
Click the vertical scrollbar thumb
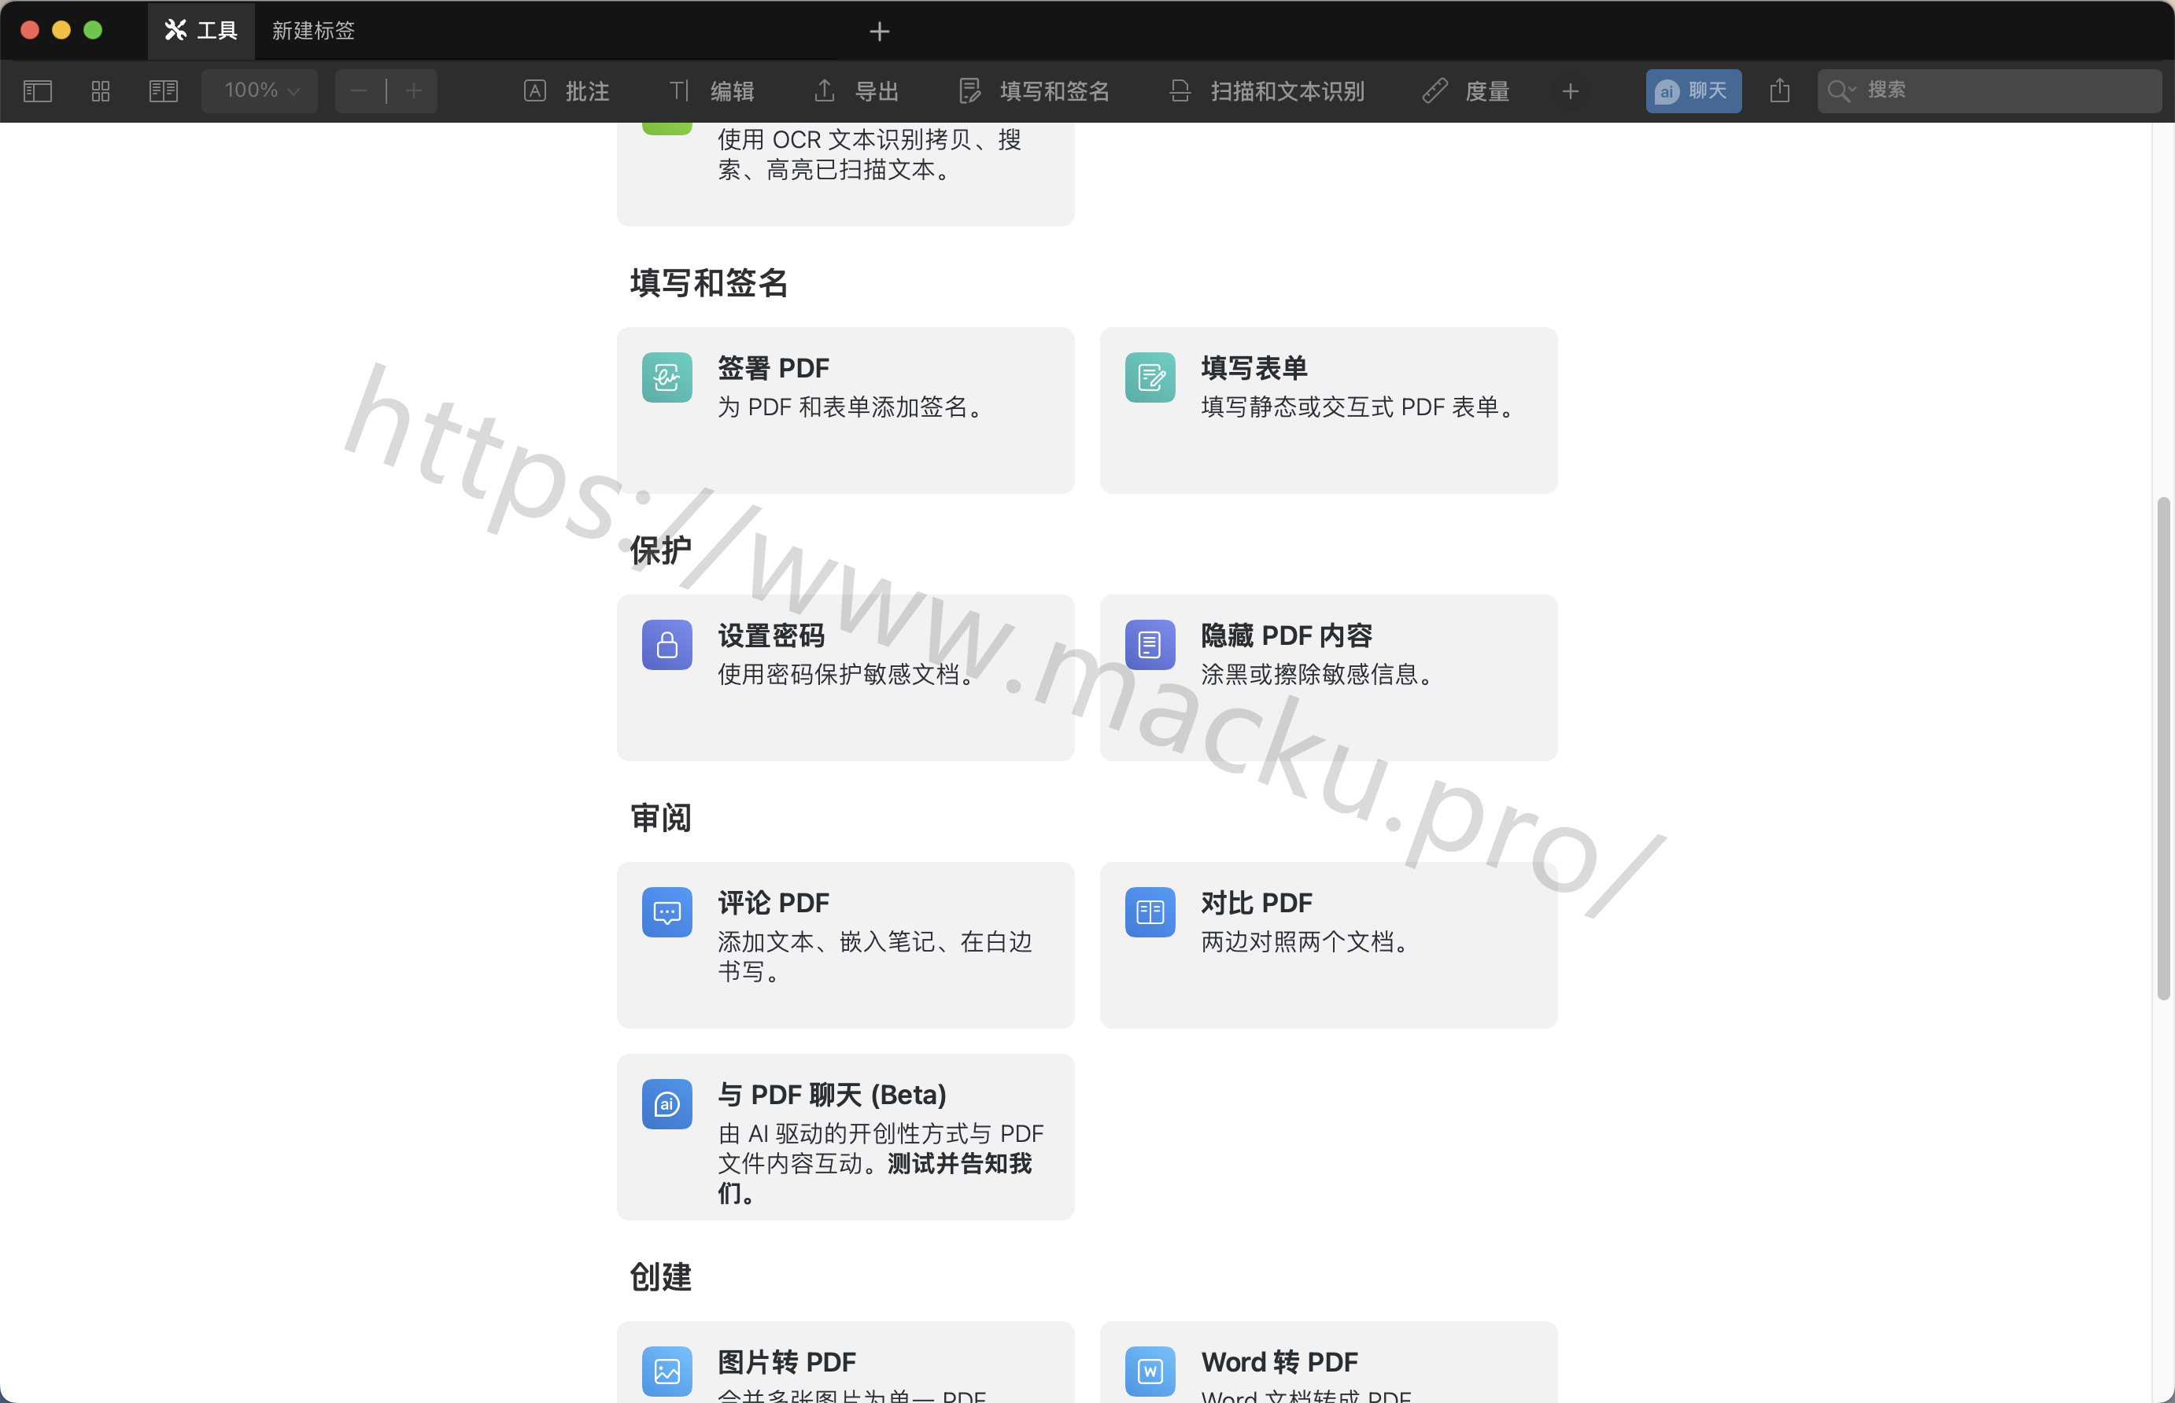2163,748
